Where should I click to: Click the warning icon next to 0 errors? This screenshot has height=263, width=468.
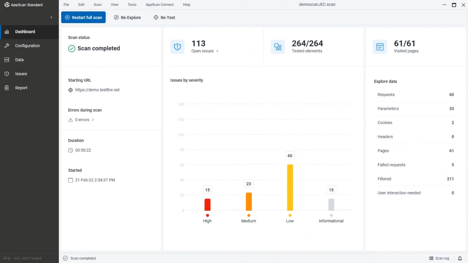70,120
